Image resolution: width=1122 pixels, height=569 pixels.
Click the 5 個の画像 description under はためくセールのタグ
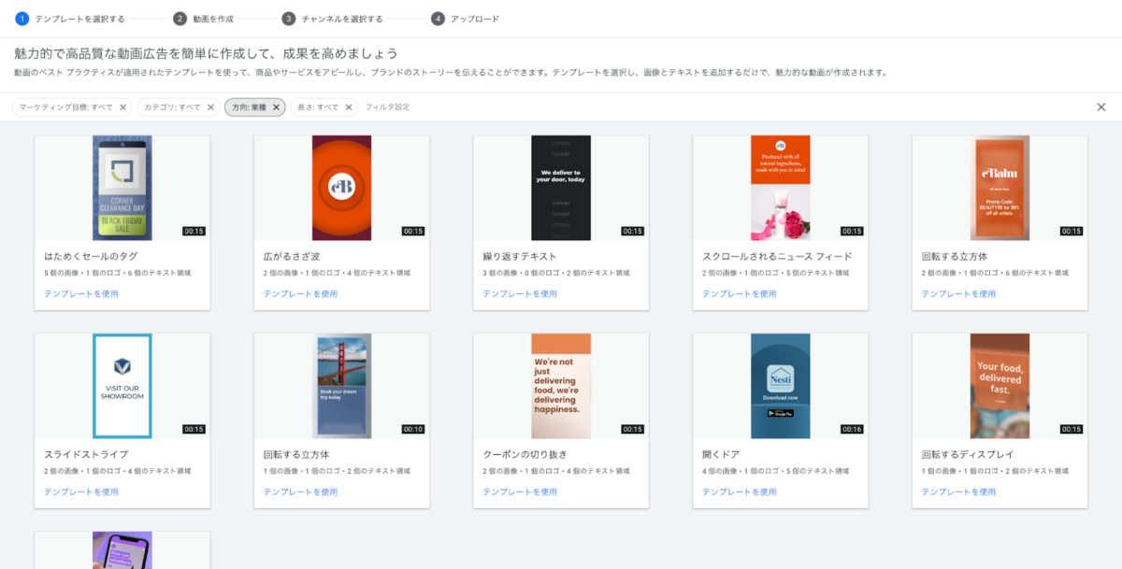pos(118,273)
